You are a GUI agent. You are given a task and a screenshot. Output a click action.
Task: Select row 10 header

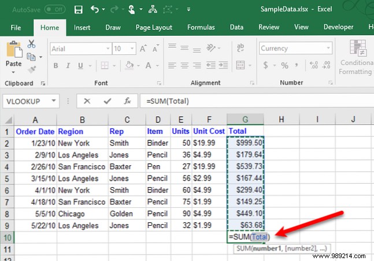point(7,237)
